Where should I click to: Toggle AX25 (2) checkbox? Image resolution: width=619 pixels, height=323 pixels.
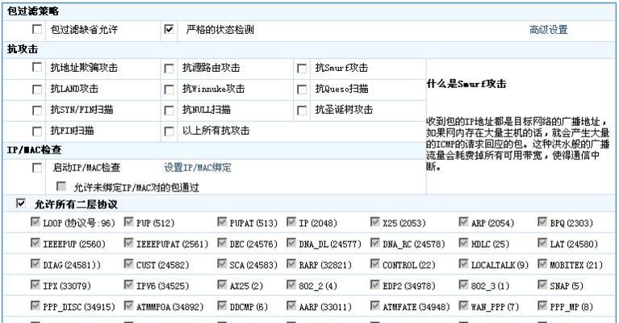coord(222,285)
